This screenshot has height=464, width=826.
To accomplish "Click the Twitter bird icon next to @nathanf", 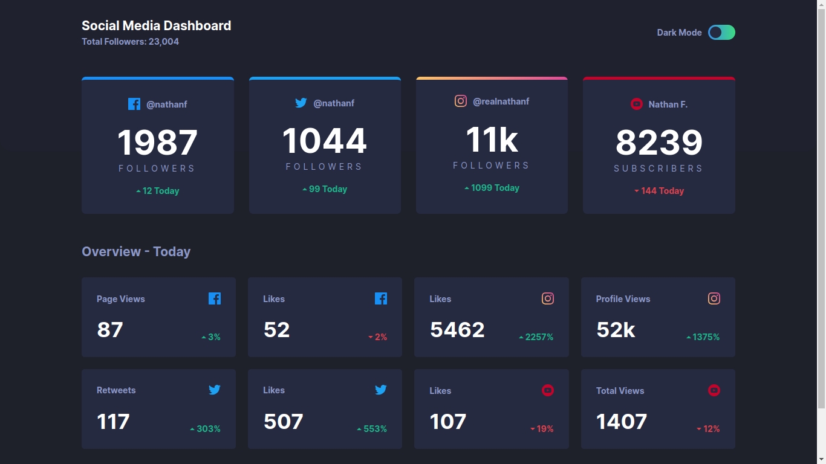I will tap(301, 103).
